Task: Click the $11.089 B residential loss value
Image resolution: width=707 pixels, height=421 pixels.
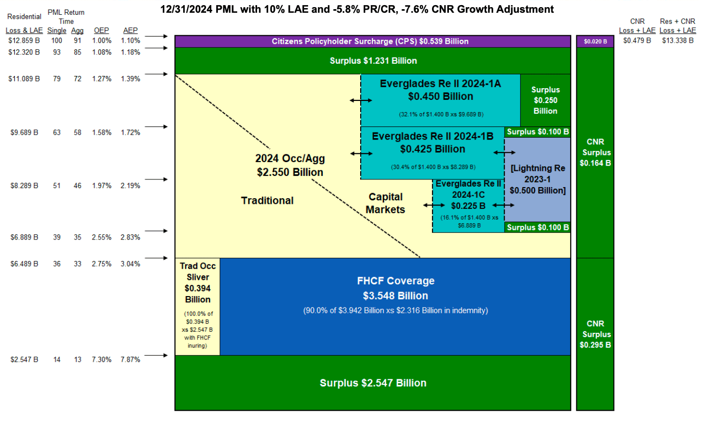Action: 24,78
